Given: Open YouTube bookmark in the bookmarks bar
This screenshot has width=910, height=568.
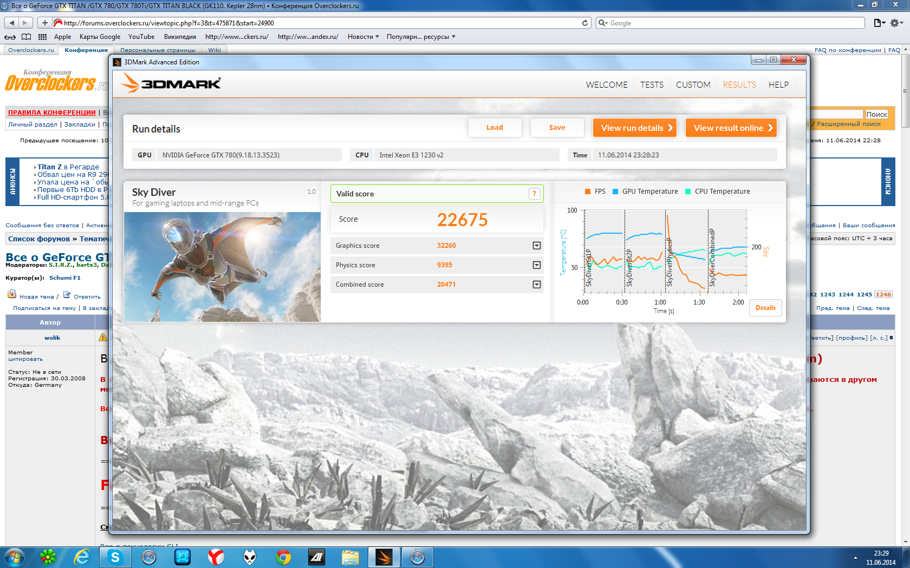Looking at the screenshot, I should 141,37.
